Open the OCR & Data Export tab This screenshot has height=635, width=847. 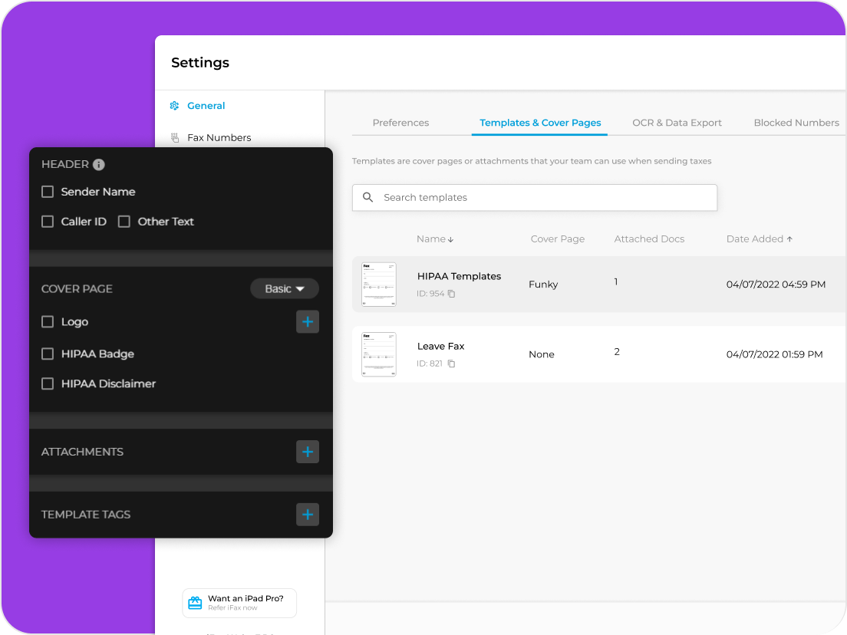[x=677, y=123]
